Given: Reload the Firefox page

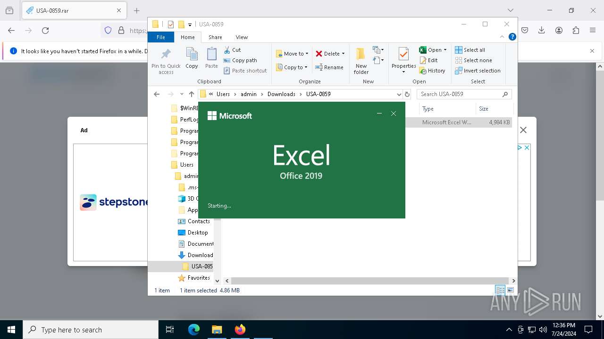Looking at the screenshot, I should click(45, 31).
